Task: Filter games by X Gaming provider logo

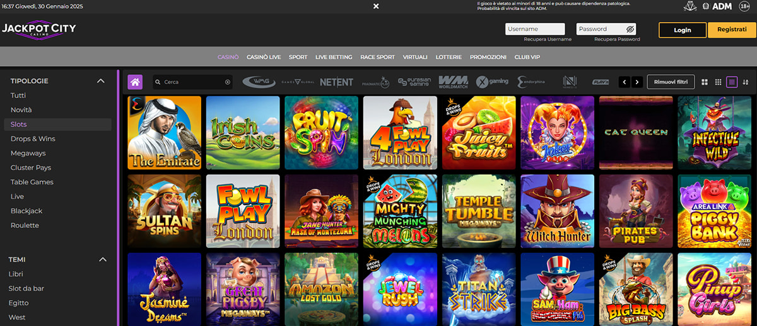Action: (x=493, y=82)
